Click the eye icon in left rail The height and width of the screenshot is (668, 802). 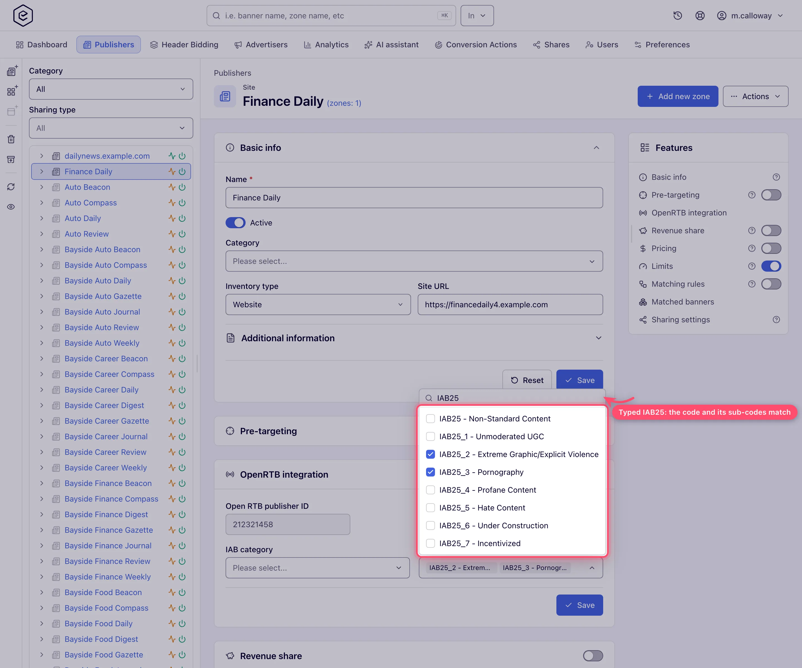click(11, 207)
